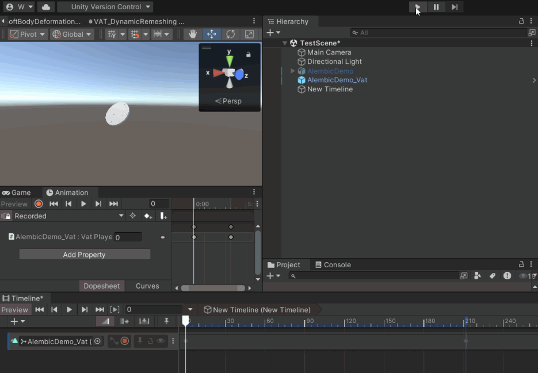
Task: Open snap increment settings icon
Action: (158, 34)
